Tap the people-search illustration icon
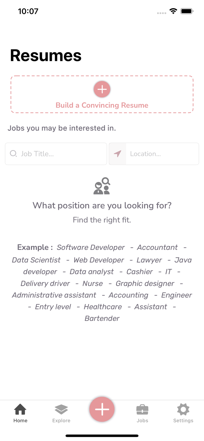This screenshot has width=204, height=441. point(102,185)
